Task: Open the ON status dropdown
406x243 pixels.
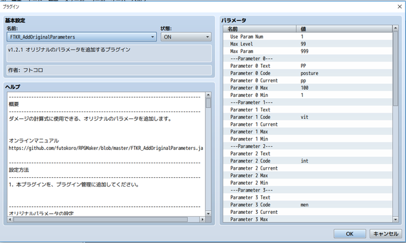Action: pos(186,37)
